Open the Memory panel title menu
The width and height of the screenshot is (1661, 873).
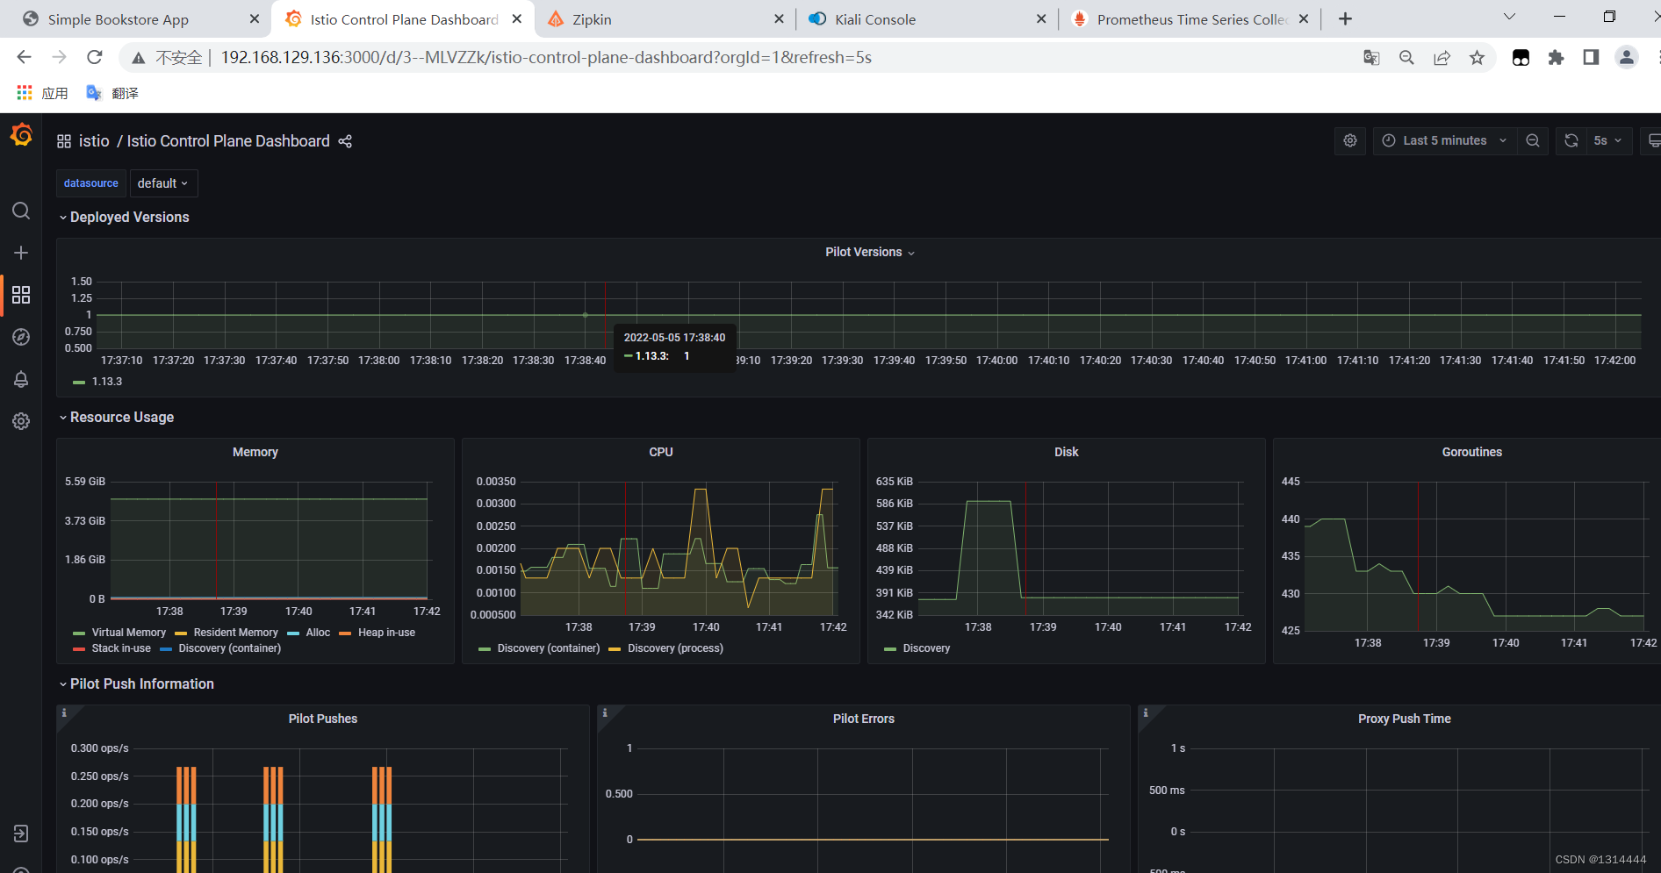click(255, 453)
